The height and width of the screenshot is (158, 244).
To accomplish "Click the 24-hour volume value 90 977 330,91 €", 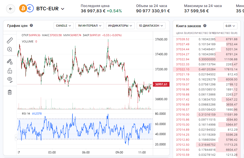I will [153, 11].
